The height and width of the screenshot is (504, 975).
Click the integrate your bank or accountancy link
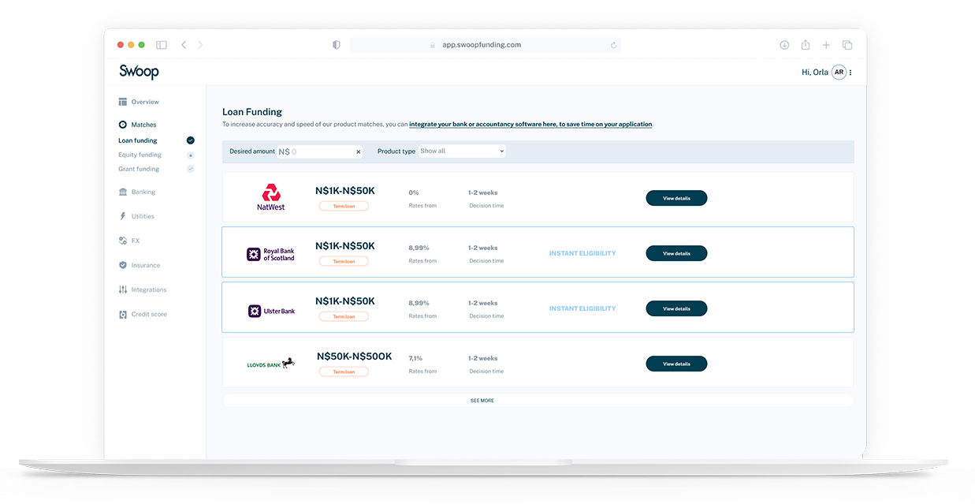point(530,125)
